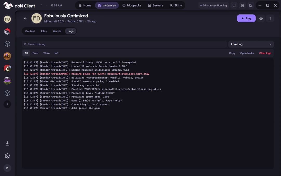Screen dimensions: 281x176
Task: Open the three-dot more options menu
Action: 270,18
